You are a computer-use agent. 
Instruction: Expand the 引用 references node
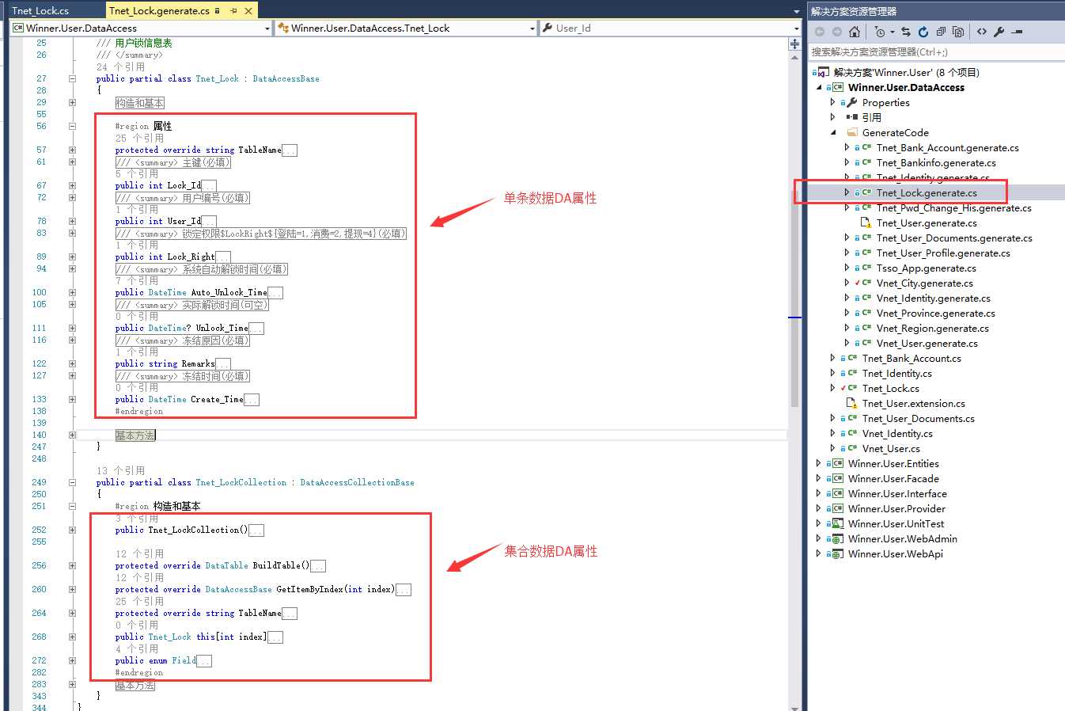coord(833,117)
